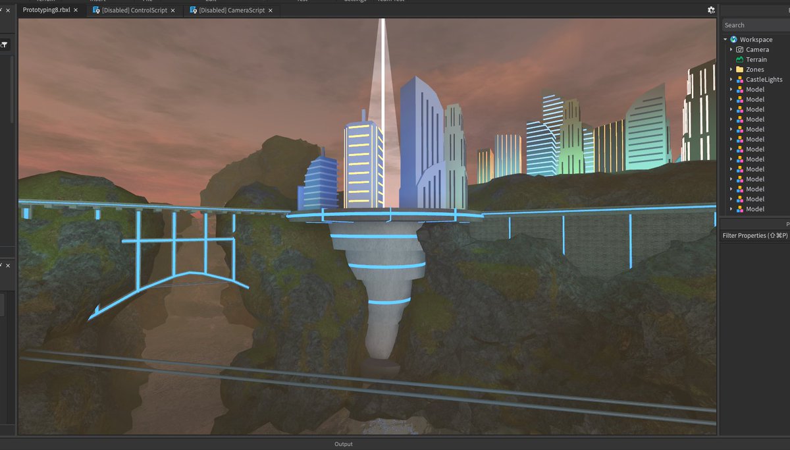This screenshot has width=790, height=450.
Task: Expand the Zones folder arrow
Action: (x=731, y=69)
